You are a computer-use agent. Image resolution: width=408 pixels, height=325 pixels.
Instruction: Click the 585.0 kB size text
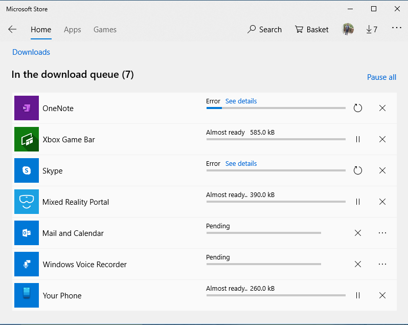point(262,132)
